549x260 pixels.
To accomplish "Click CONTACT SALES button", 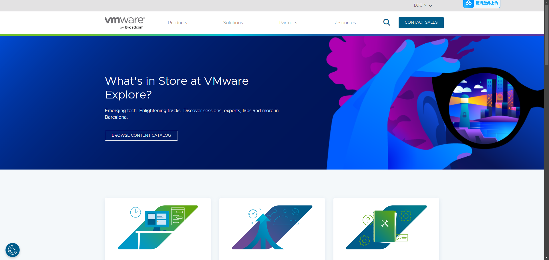I will (421, 23).
